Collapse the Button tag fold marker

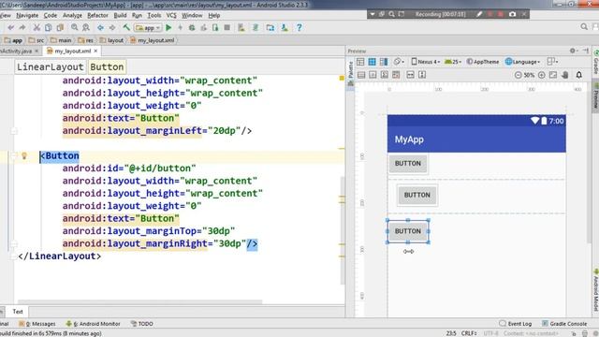[14, 155]
